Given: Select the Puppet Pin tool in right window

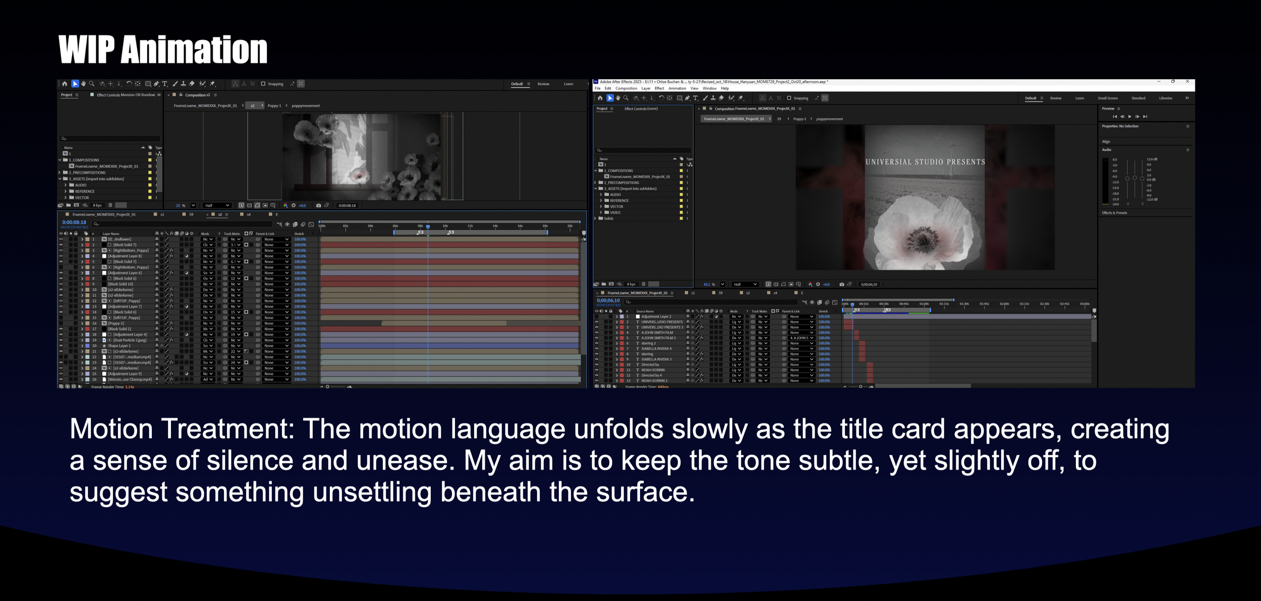Looking at the screenshot, I should click(x=741, y=98).
